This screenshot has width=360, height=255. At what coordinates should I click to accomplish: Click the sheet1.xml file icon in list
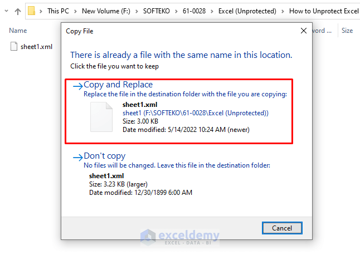tap(14, 47)
